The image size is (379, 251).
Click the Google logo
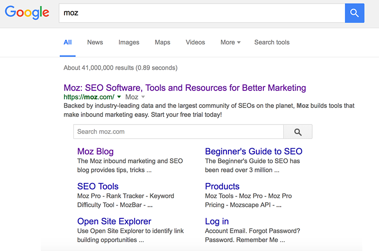(27, 13)
